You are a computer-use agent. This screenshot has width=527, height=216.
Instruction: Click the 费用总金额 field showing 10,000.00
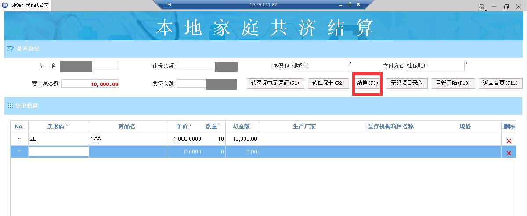tap(90, 84)
